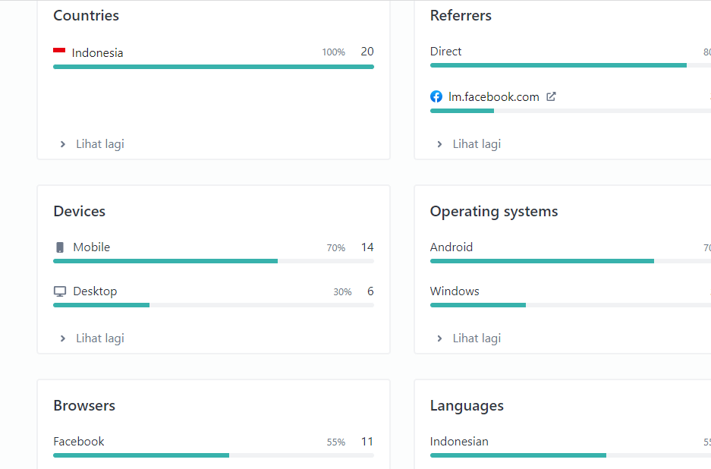Click the Browsers panel heading
711x469 pixels.
(84, 406)
